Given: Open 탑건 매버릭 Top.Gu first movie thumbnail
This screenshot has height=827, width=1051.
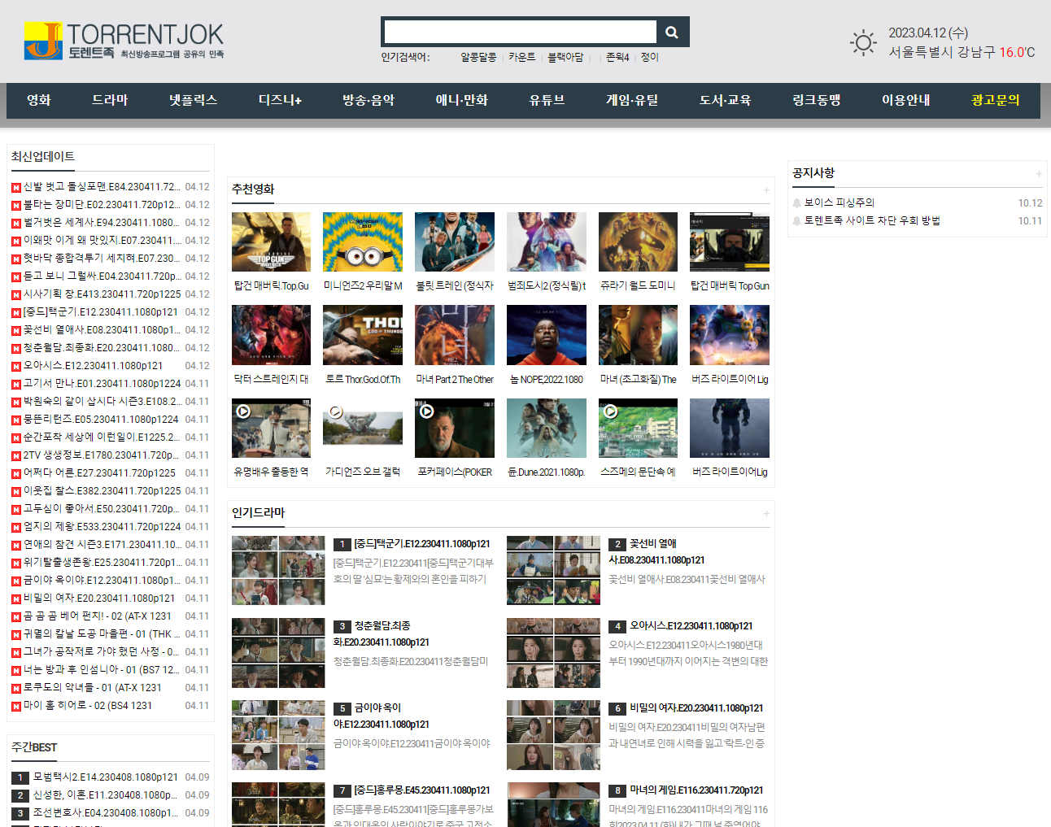Looking at the screenshot, I should (x=271, y=242).
